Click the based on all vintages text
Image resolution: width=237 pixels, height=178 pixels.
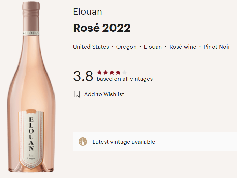click(125, 79)
